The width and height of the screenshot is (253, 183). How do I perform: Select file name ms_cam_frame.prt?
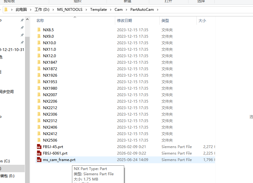click(59, 160)
